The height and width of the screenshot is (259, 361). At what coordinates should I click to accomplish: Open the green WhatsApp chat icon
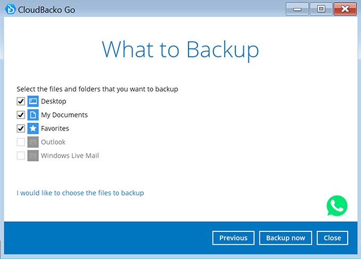click(337, 206)
